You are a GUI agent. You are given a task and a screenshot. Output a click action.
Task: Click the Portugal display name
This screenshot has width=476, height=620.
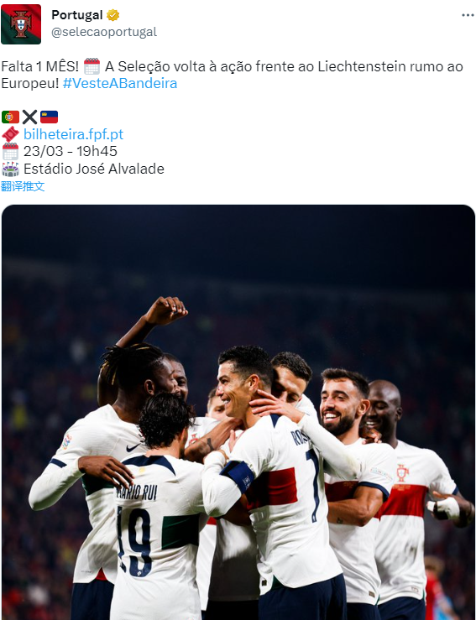coord(76,15)
